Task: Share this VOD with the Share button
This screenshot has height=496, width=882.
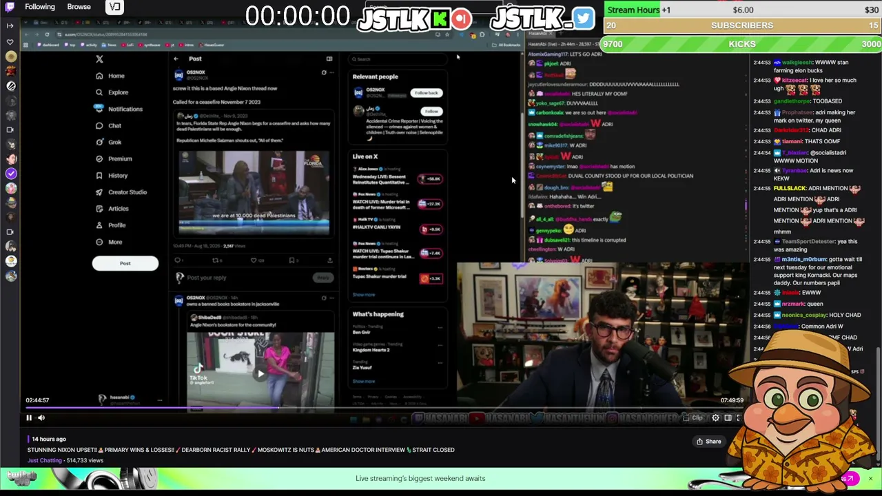Action: tap(708, 442)
